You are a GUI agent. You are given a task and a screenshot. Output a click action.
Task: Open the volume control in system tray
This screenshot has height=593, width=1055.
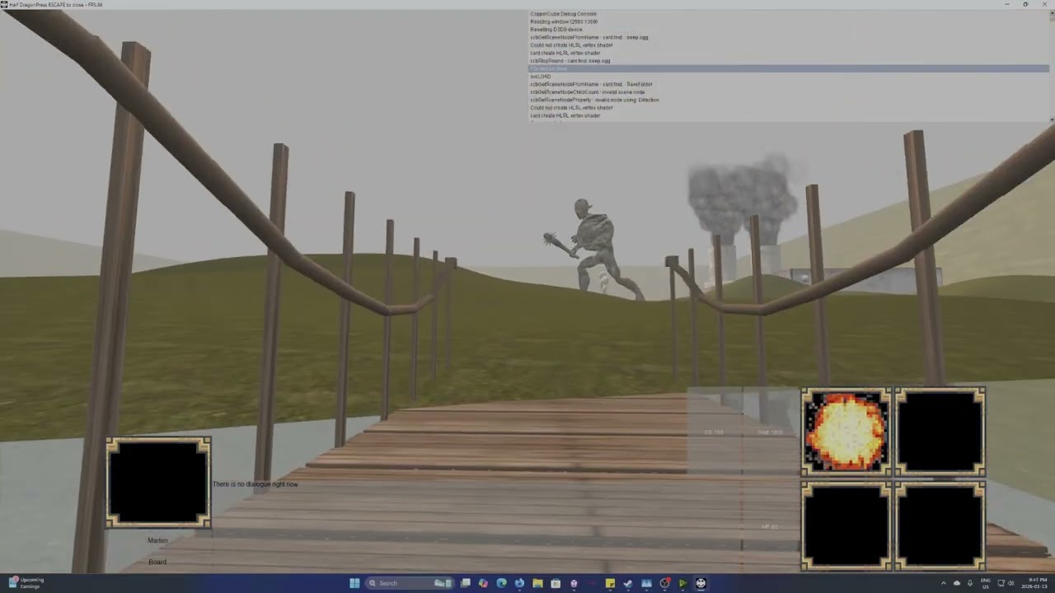[x=1011, y=583]
